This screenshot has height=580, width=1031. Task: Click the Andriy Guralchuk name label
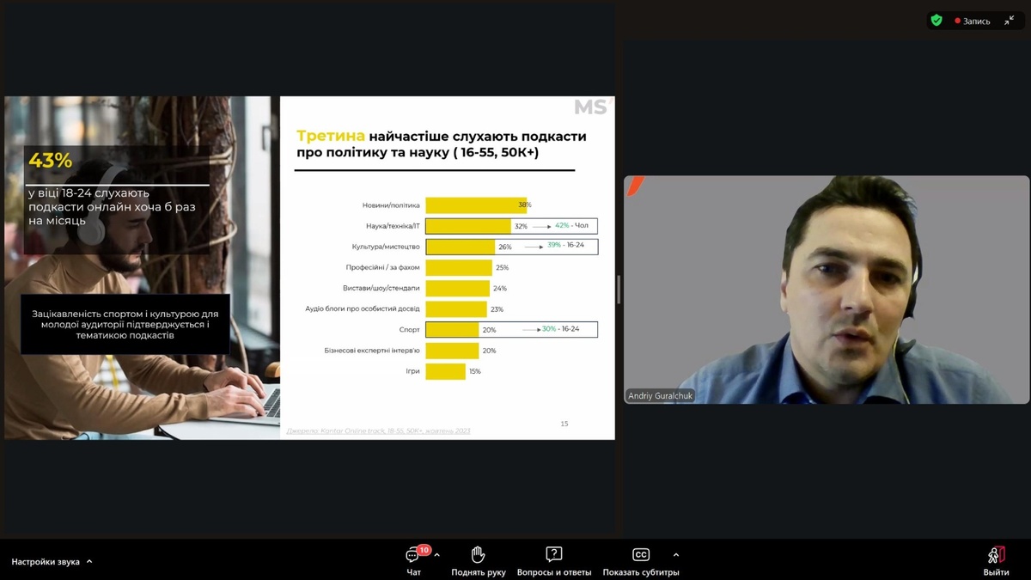click(660, 396)
